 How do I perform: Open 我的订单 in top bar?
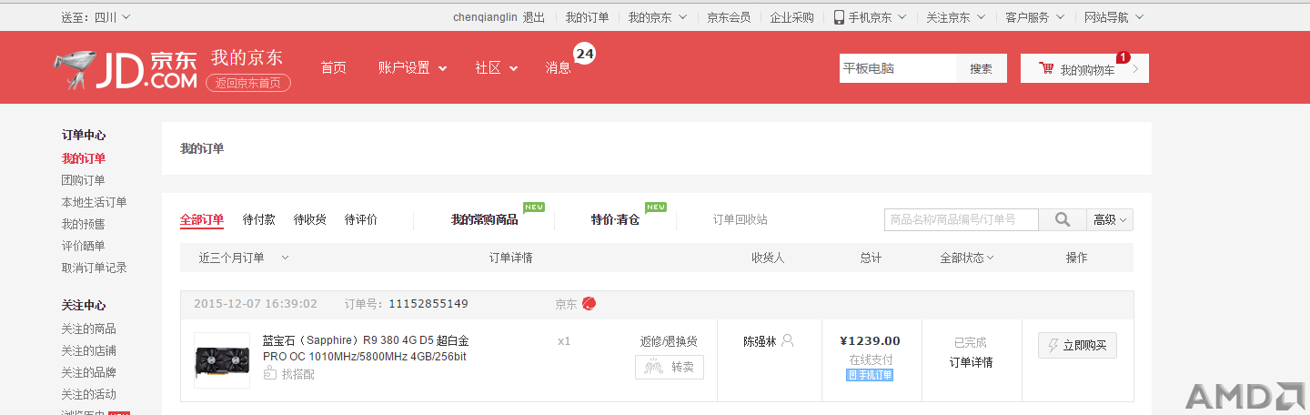[587, 17]
